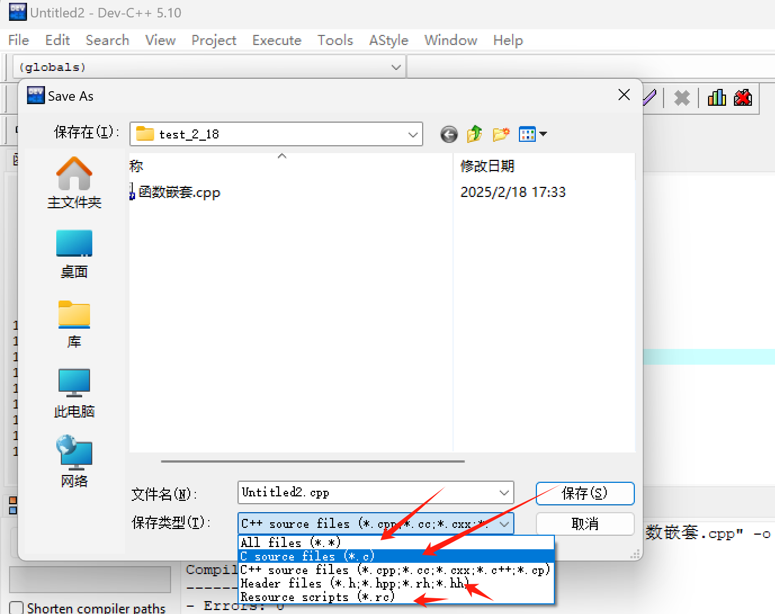Expand the file name history dropdown

504,493
